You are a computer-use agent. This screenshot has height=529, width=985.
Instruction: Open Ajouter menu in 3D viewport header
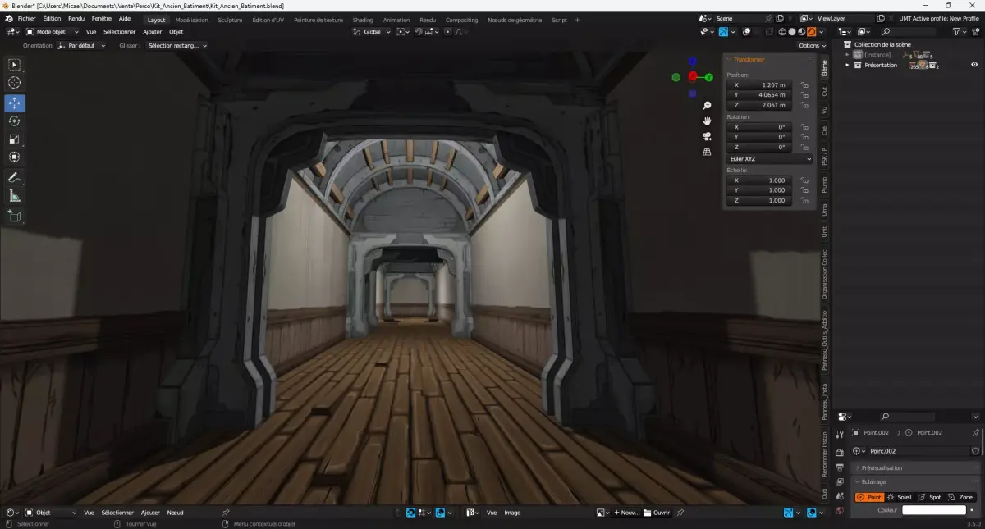[x=153, y=31]
